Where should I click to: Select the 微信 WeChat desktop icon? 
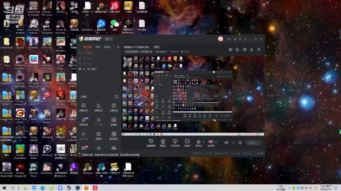[115, 25]
